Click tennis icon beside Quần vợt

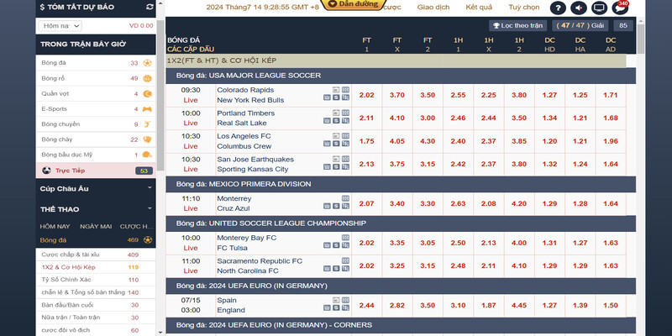tap(147, 93)
